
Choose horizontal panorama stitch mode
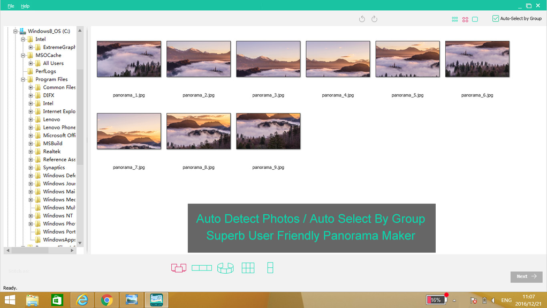(202, 268)
